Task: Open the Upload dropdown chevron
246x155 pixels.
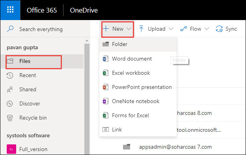Action: (171, 29)
